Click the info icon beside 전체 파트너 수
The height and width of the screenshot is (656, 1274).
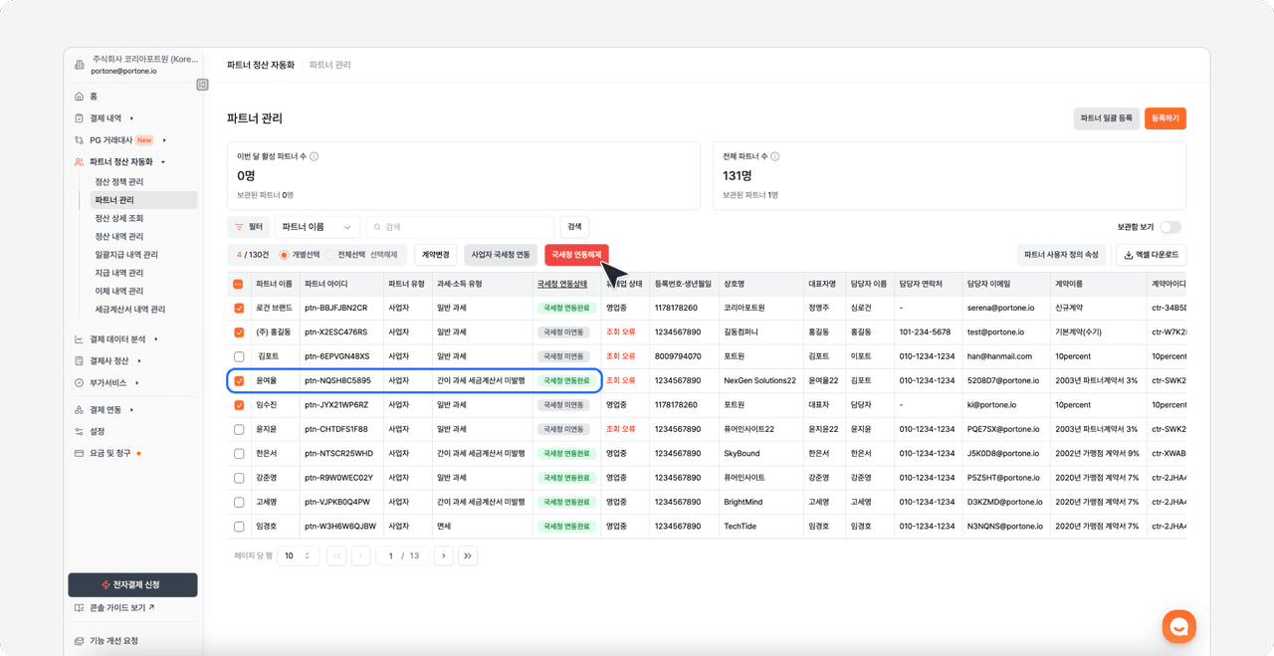point(775,156)
